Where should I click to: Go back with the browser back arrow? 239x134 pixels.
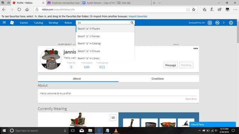click(x=4, y=9)
